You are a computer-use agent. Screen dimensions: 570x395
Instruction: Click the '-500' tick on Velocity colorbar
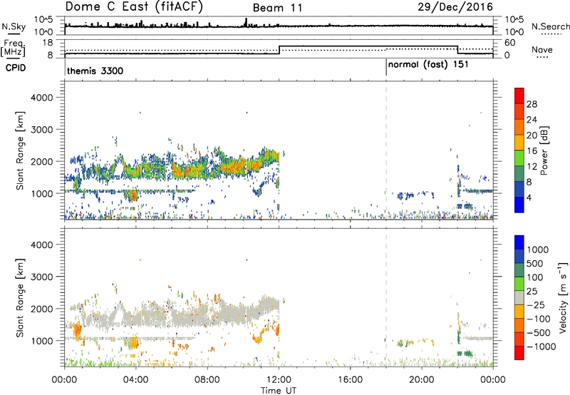click(x=539, y=333)
